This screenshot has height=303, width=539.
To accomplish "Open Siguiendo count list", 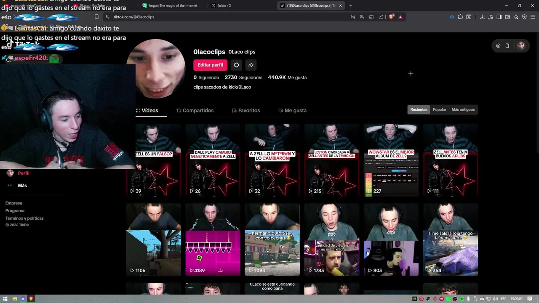I will point(206,77).
